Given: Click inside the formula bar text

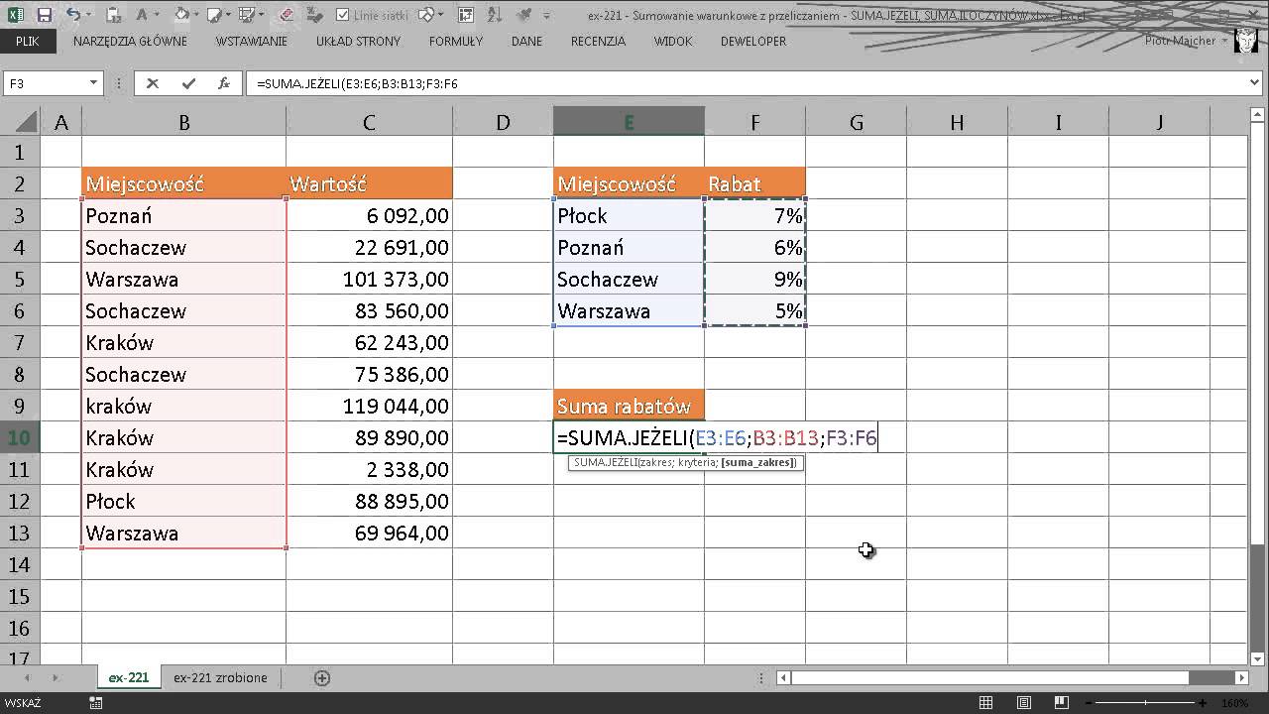Looking at the screenshot, I should click(x=357, y=83).
